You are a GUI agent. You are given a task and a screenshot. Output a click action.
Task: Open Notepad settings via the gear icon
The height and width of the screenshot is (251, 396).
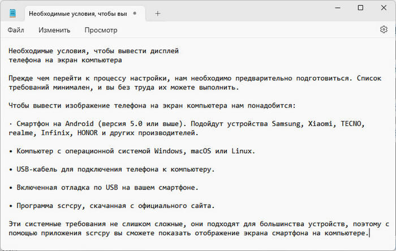coord(384,30)
